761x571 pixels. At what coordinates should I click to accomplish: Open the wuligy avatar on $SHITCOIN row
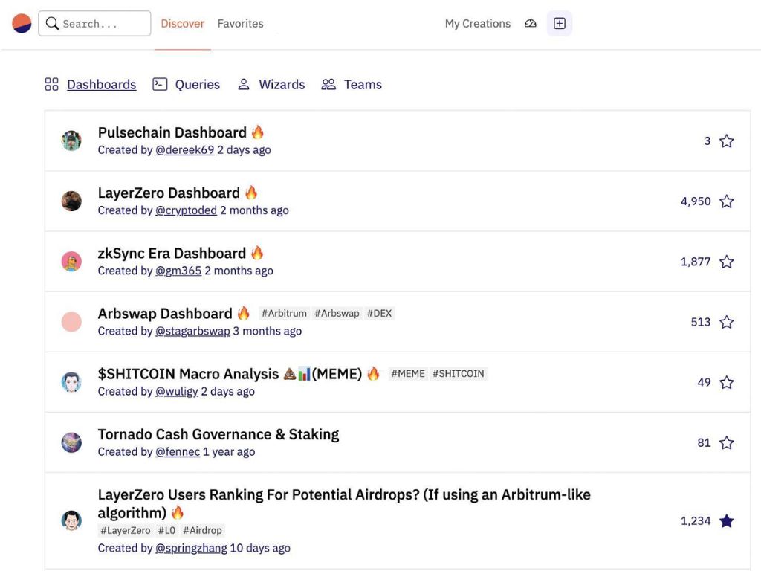point(71,382)
